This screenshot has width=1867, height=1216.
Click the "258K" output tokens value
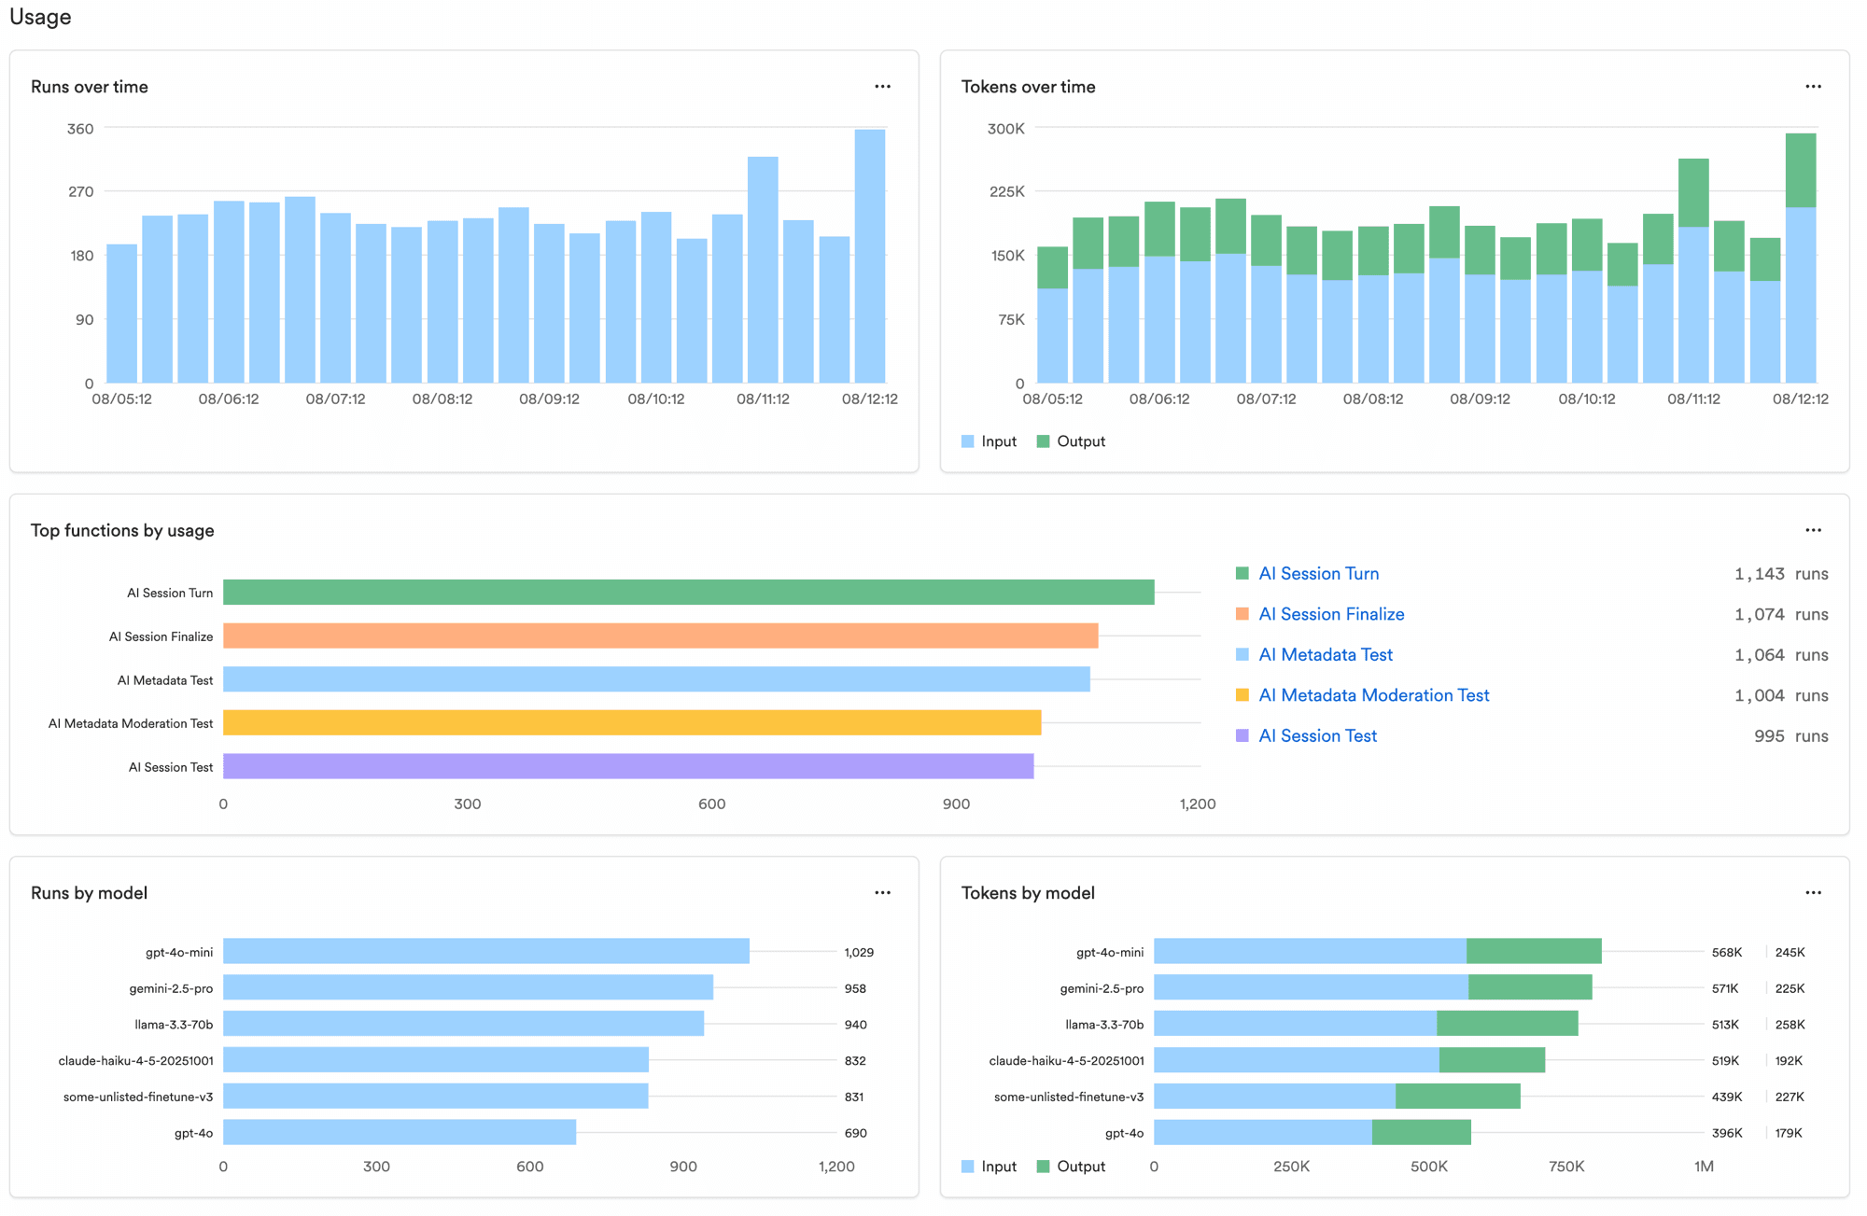click(1790, 1025)
